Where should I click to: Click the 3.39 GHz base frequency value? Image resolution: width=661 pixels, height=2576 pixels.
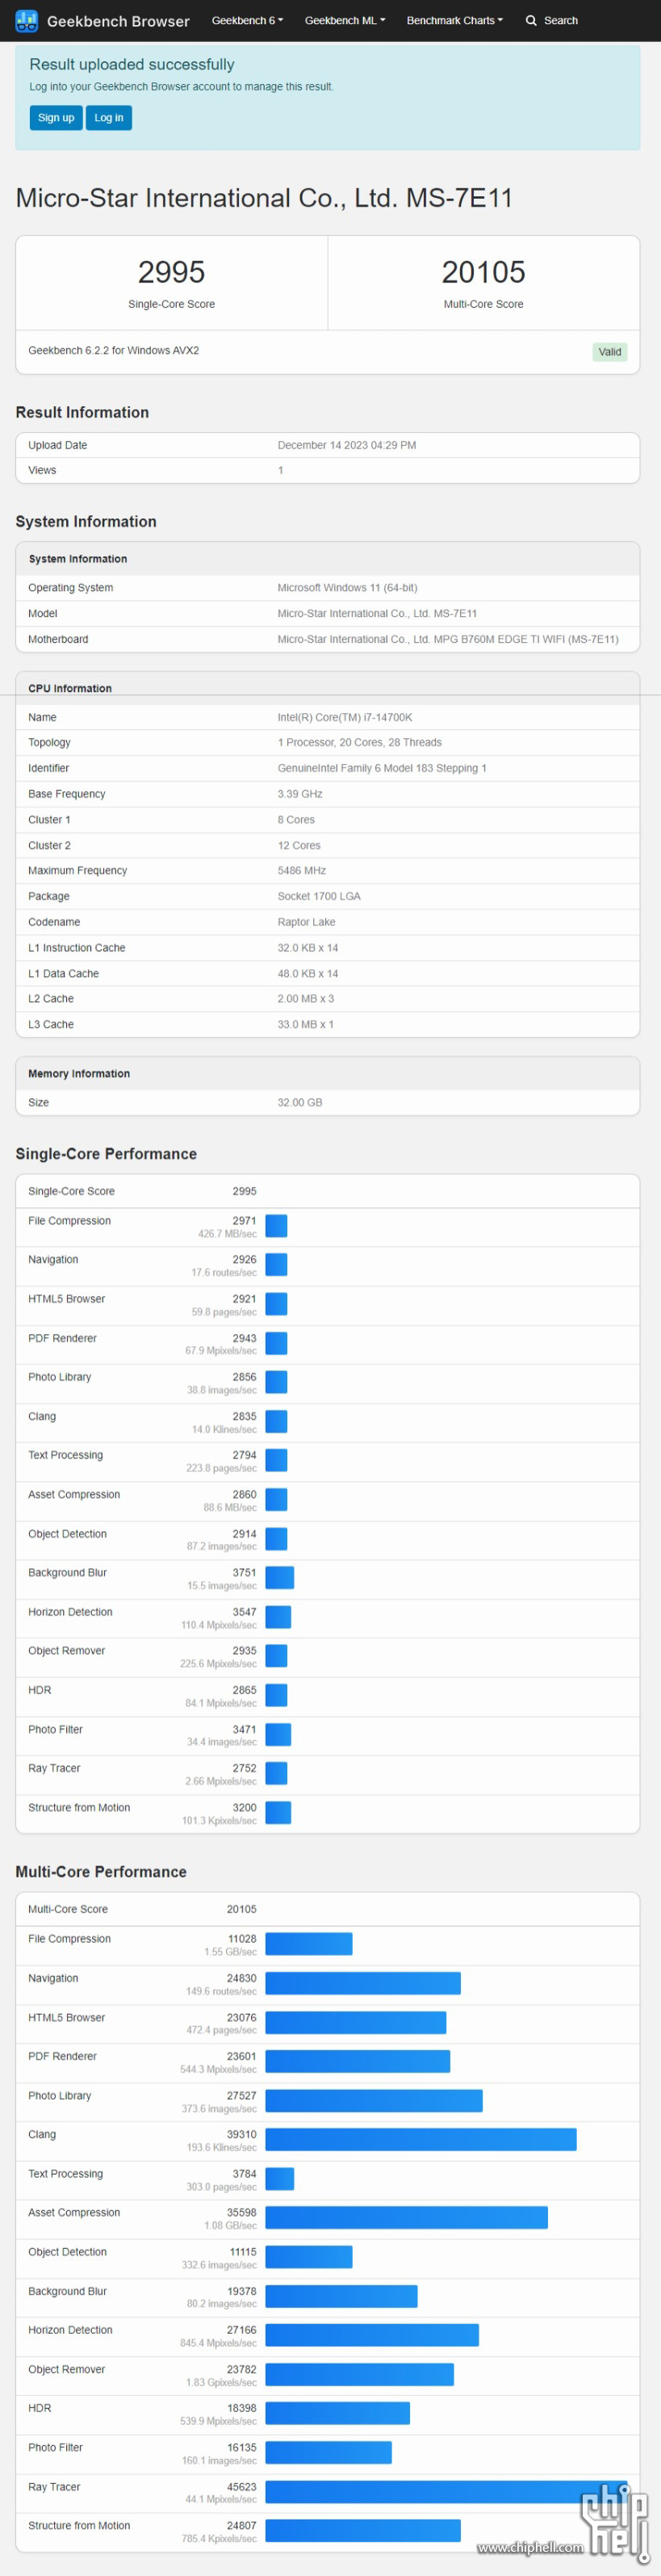pos(300,794)
